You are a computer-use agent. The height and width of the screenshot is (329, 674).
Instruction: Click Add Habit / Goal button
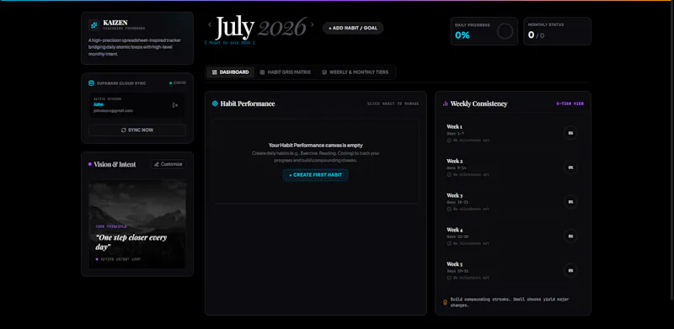(x=353, y=28)
